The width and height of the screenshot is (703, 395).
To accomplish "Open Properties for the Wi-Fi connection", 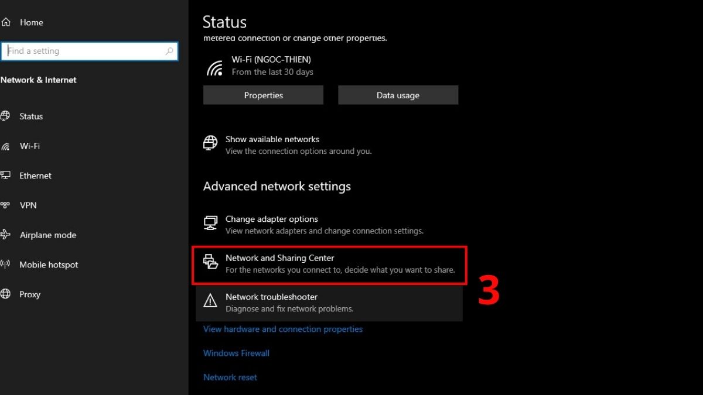I will click(263, 95).
